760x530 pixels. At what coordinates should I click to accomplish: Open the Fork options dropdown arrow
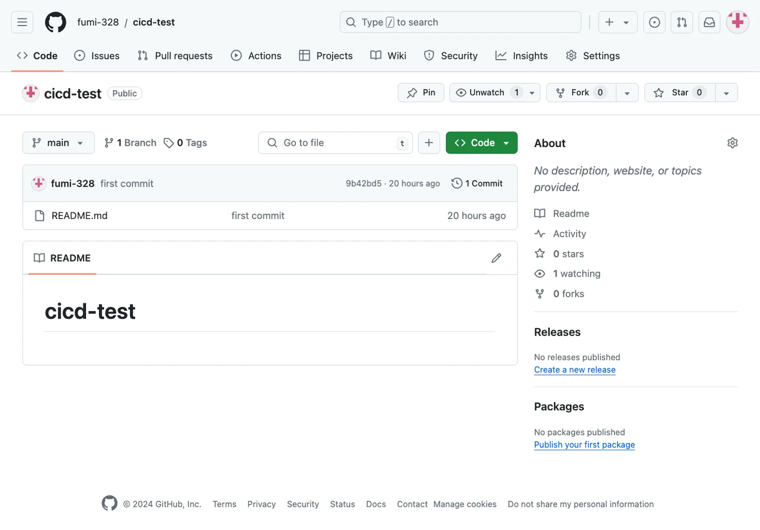[x=627, y=92]
